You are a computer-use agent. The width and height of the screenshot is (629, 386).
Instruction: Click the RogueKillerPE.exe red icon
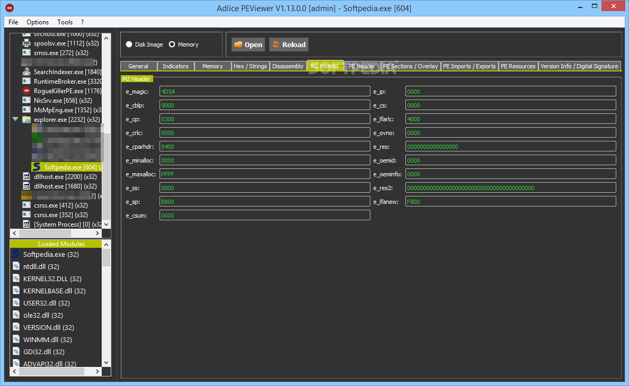(26, 91)
